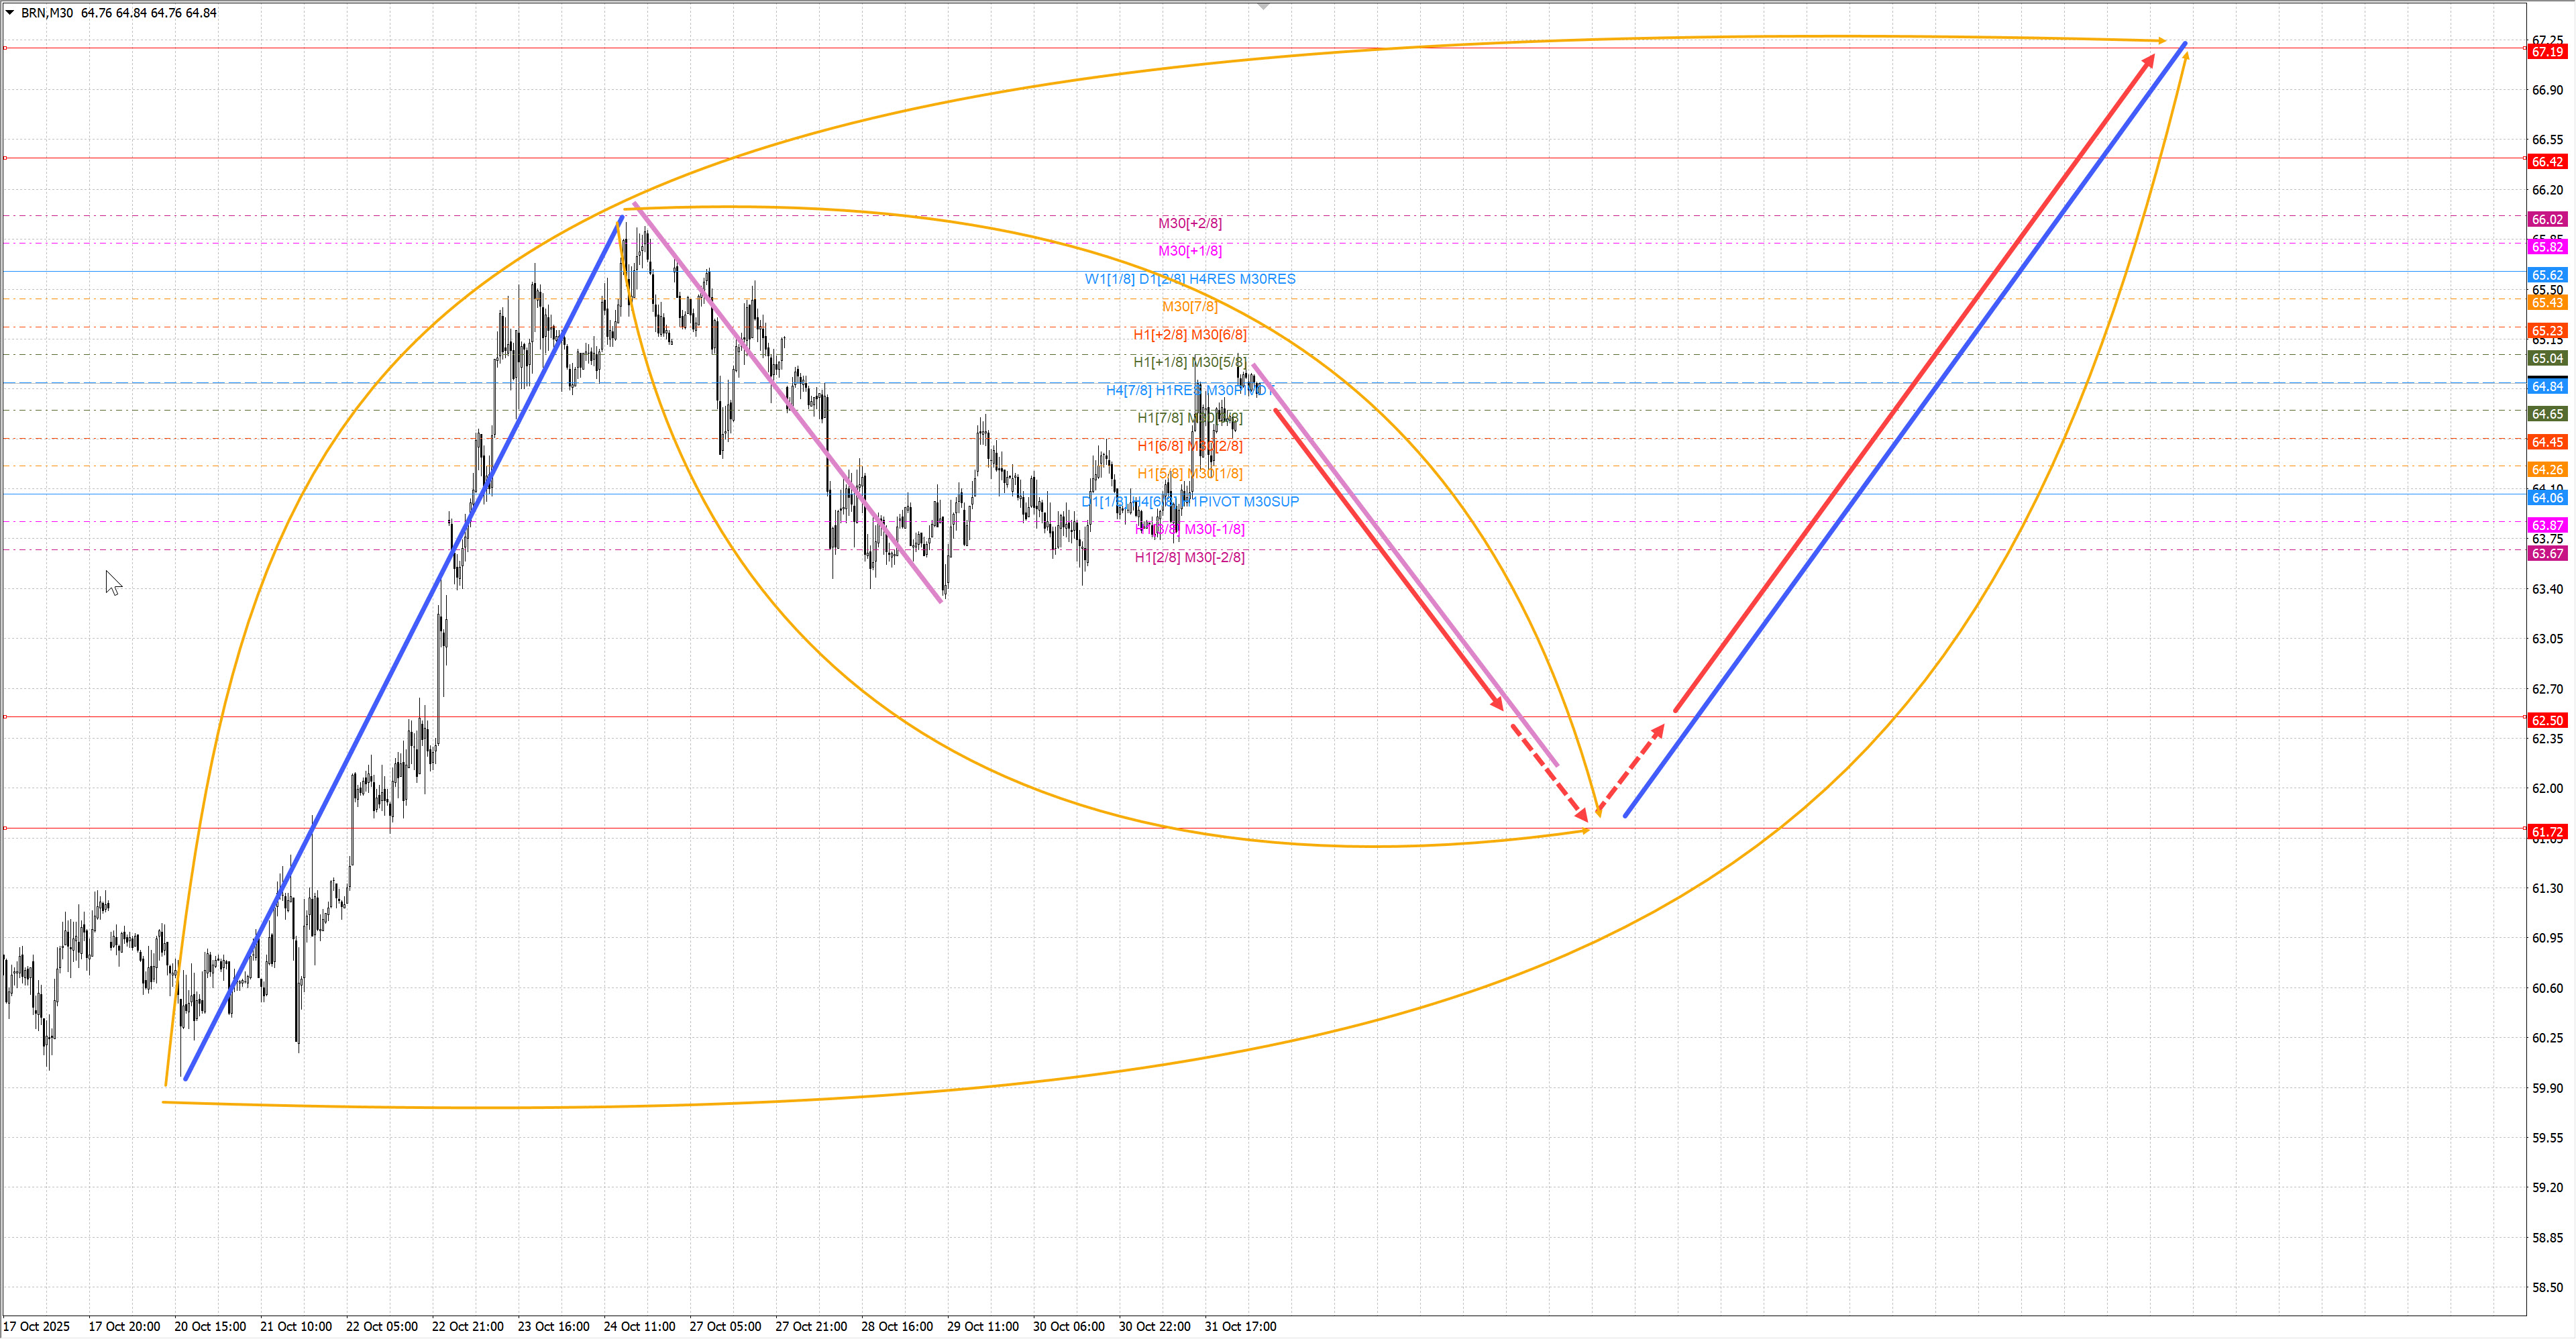Image resolution: width=2576 pixels, height=1339 pixels.
Task: Click the 59.90 value on price scale
Action: pyautogui.click(x=2547, y=1088)
